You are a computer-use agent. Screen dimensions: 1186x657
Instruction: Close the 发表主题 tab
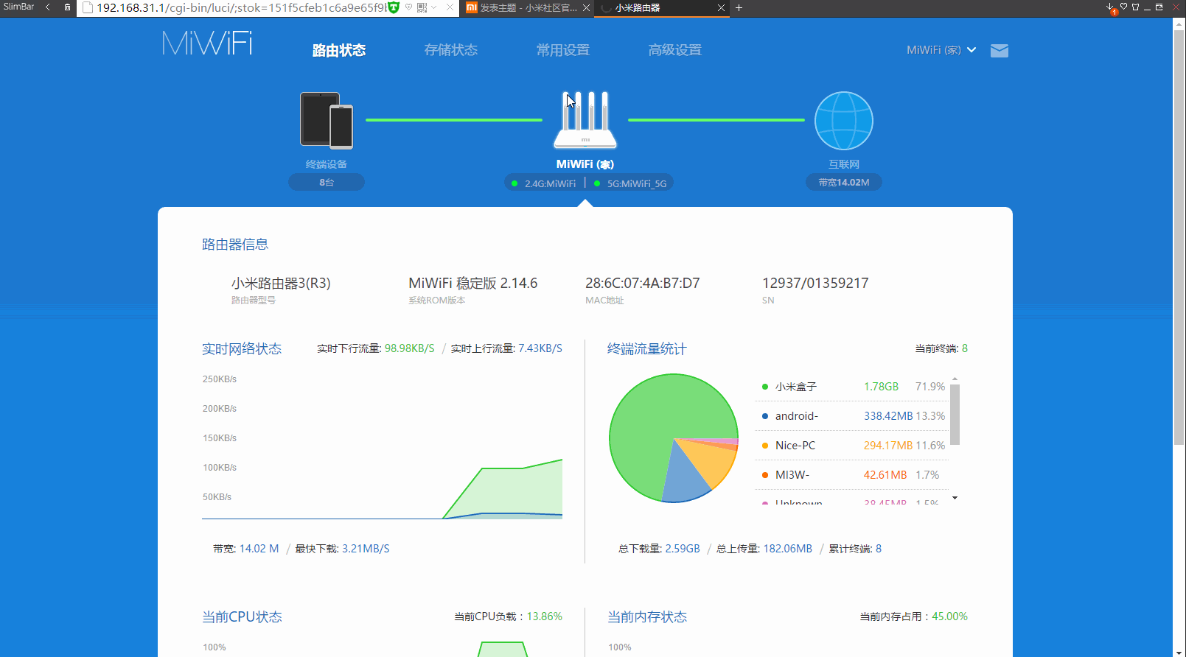(586, 8)
